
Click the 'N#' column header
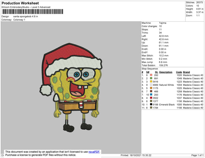(148, 72)
